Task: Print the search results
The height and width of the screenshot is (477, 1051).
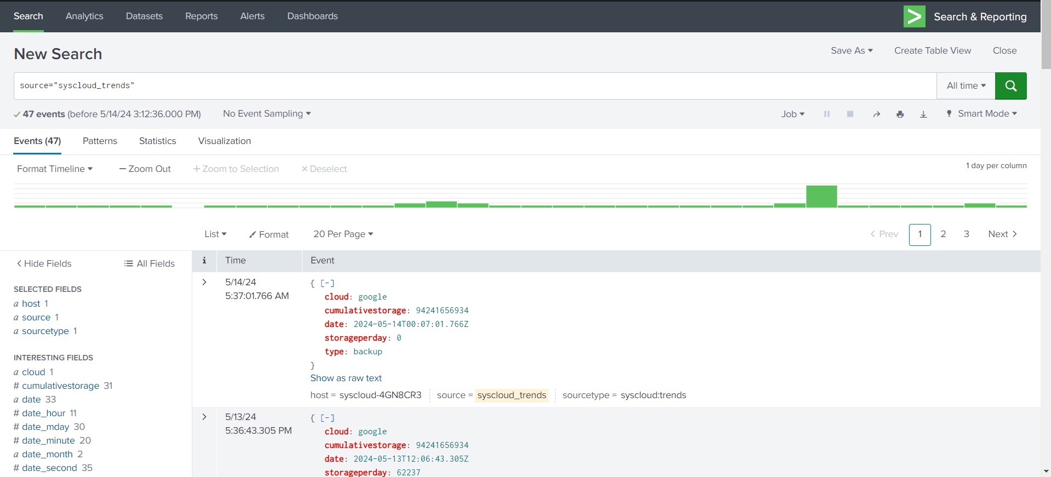Action: click(900, 114)
